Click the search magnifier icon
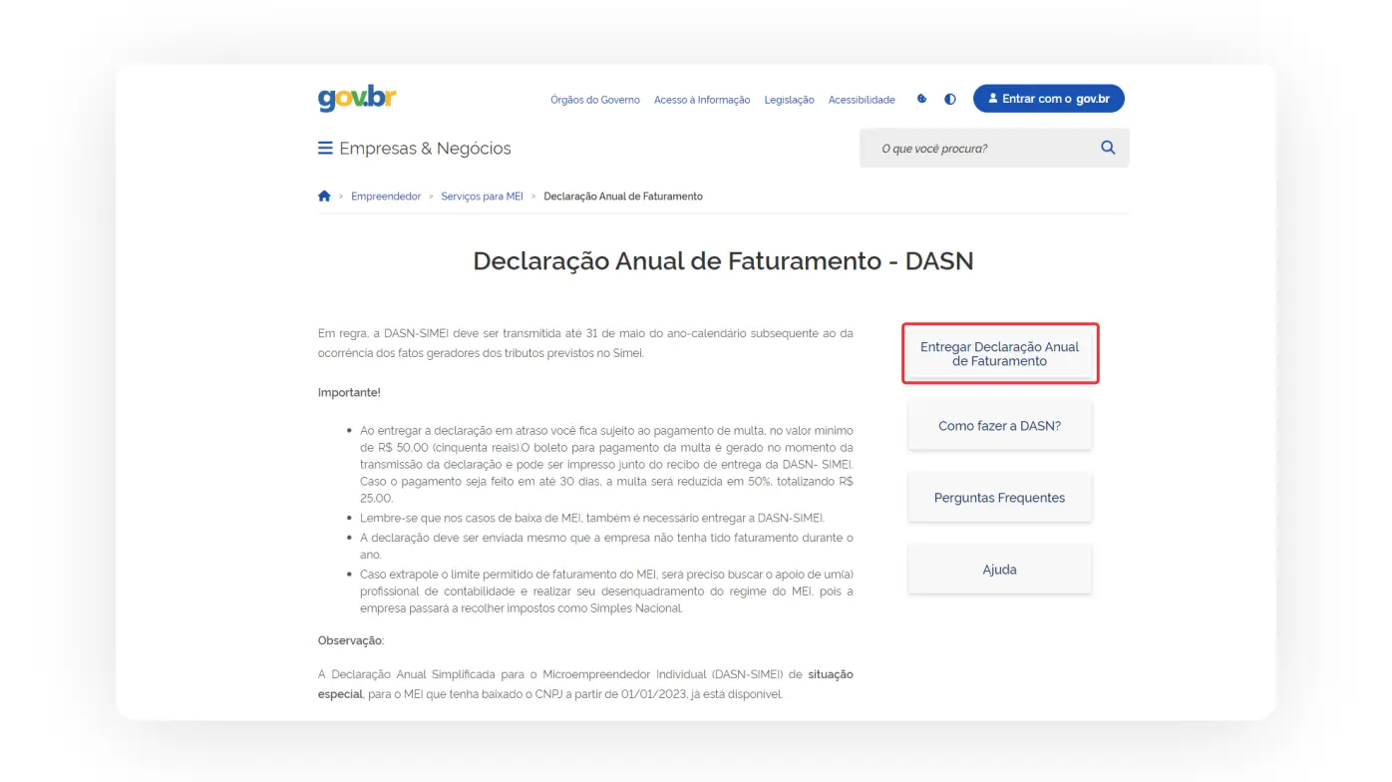This screenshot has height=782, width=1392. coord(1107,147)
